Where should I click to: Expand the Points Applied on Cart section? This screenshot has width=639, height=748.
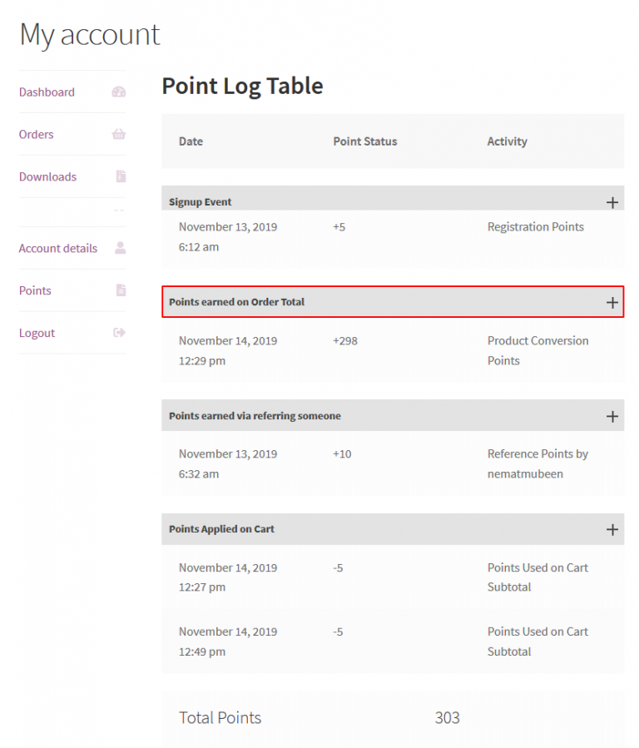612,529
